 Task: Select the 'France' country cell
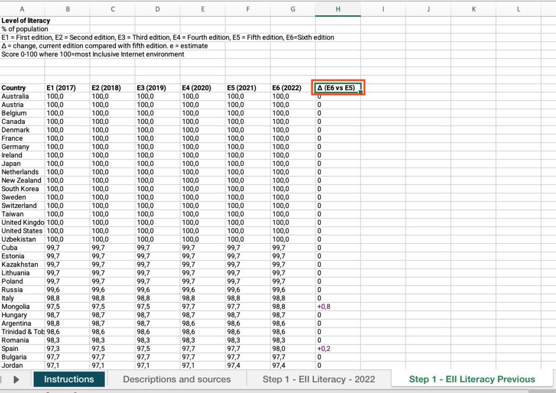[22, 138]
